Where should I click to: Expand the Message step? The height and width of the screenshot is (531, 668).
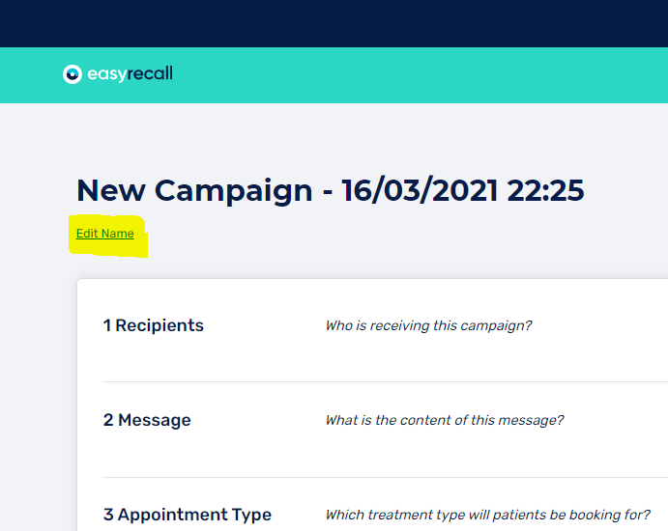coord(155,420)
